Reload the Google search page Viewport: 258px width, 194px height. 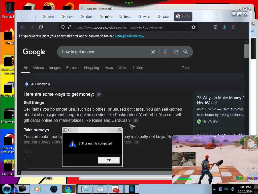click(41, 27)
